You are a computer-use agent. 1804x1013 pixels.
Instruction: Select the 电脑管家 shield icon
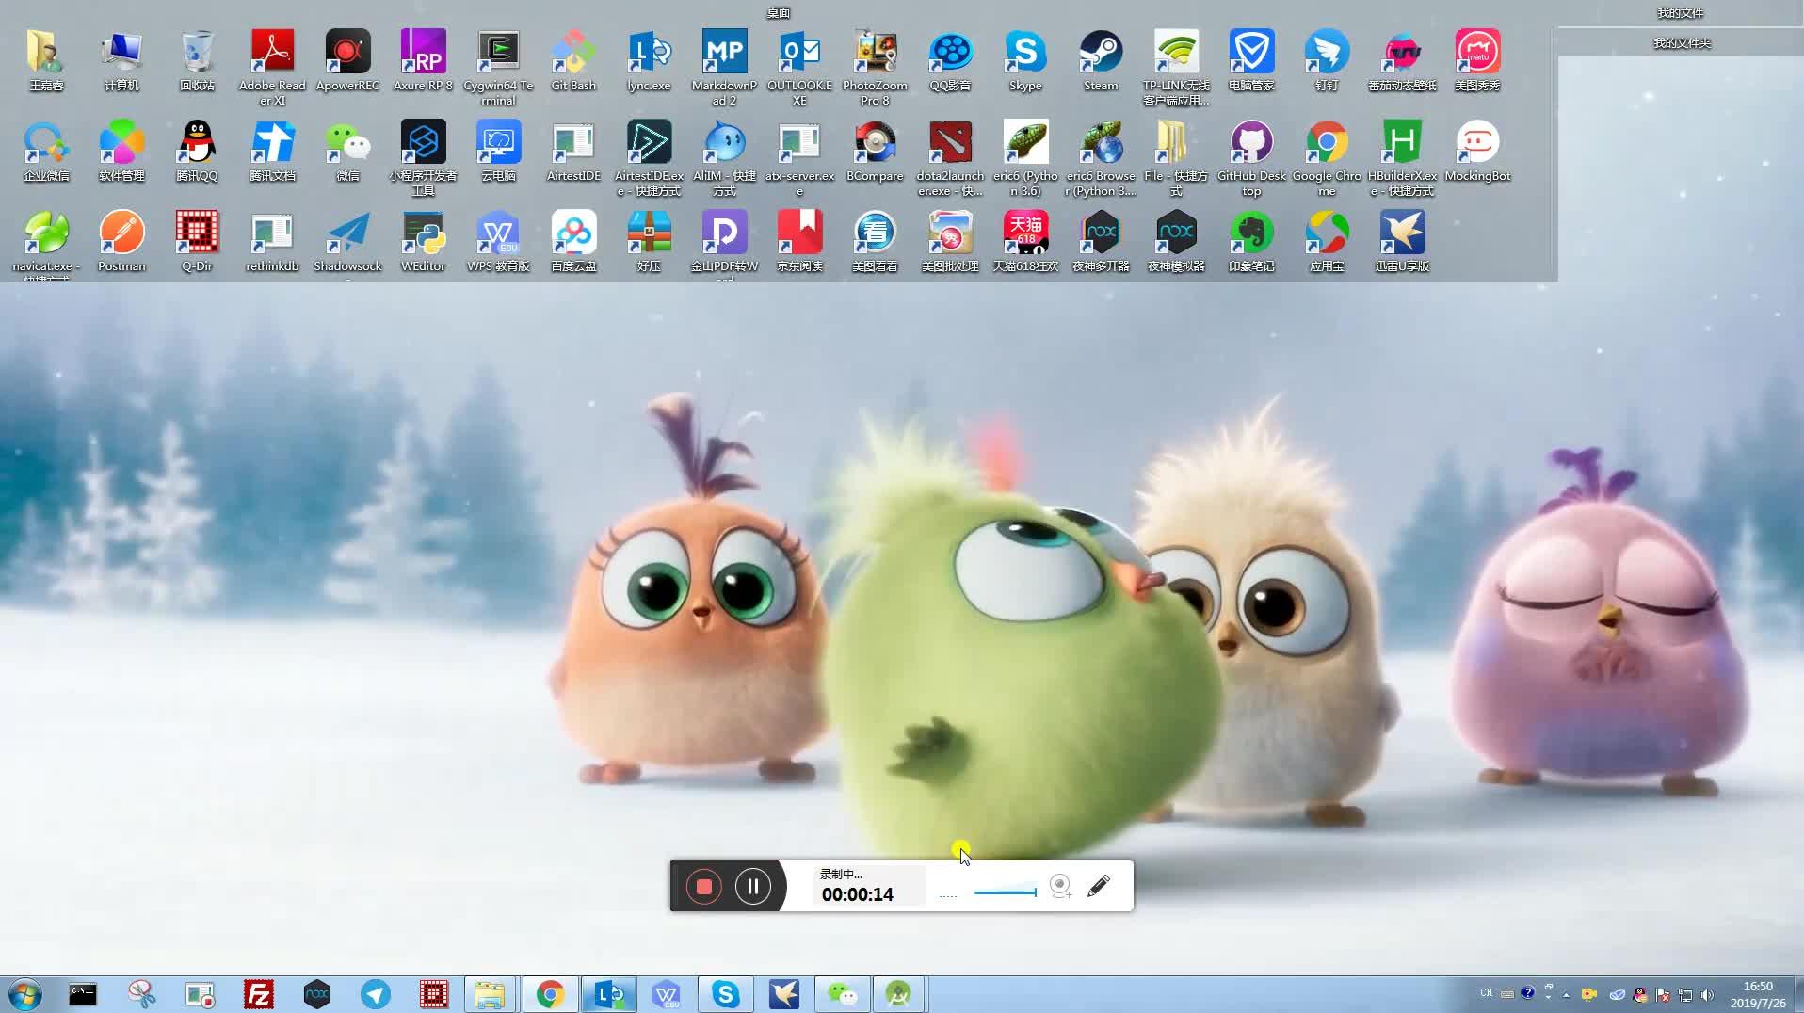tap(1251, 60)
